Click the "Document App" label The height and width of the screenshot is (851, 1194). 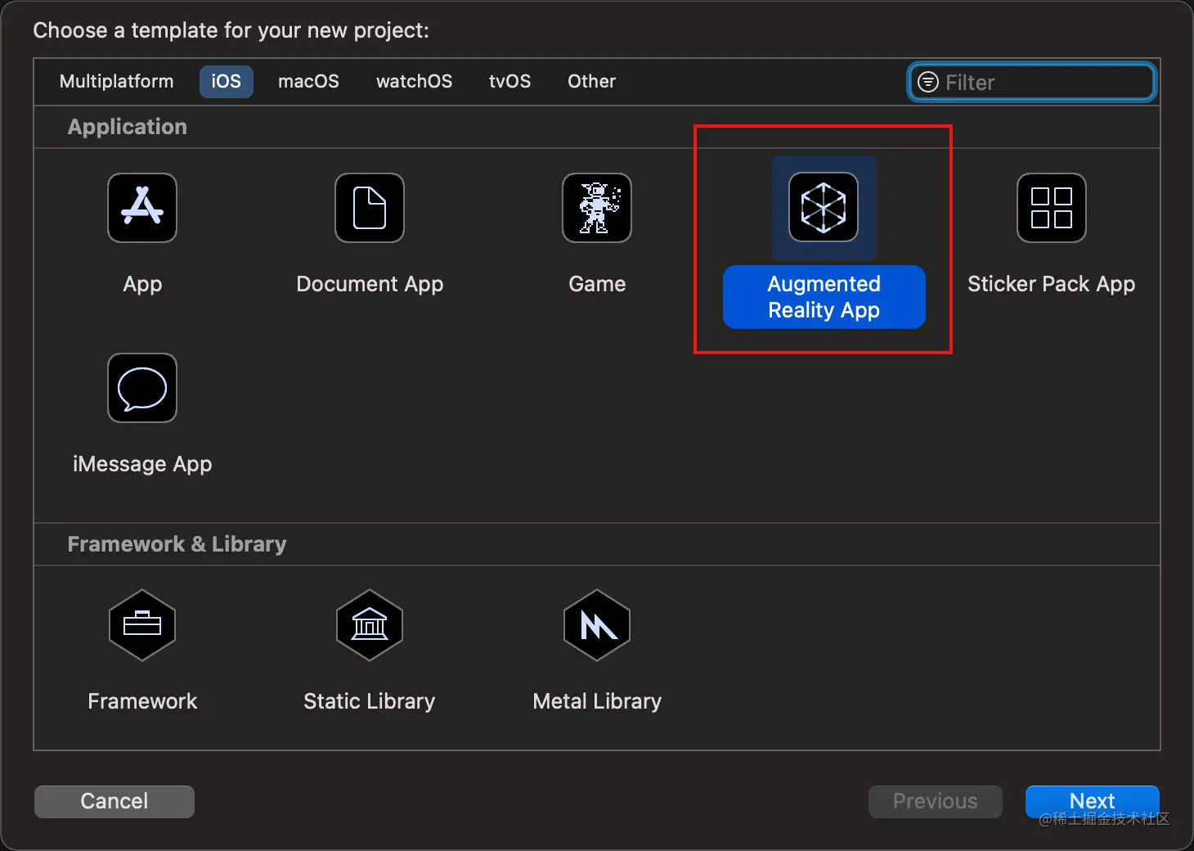pyautogui.click(x=370, y=284)
